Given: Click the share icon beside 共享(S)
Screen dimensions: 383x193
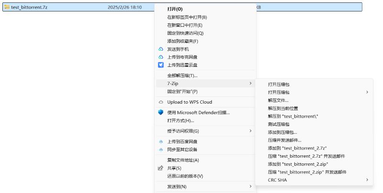Looking at the screenshot, I should pos(160,168).
